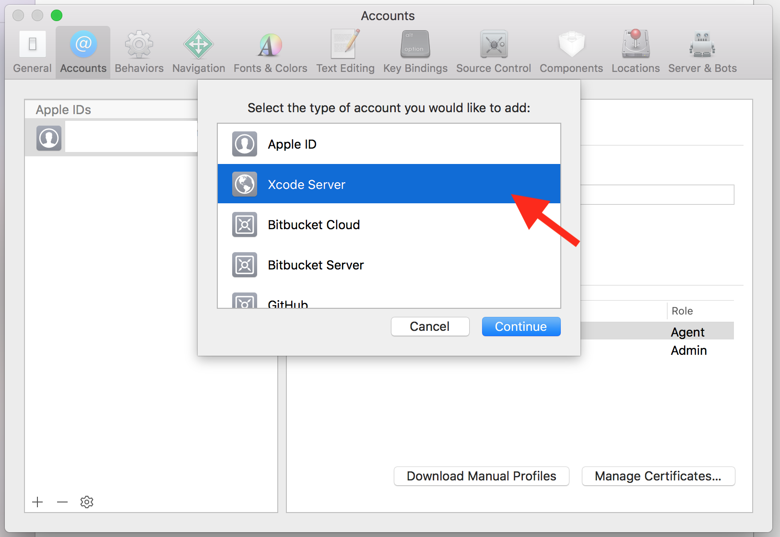Screen dimensions: 780x537
Task: Open Fonts & Colors preferences
Action: click(x=270, y=52)
